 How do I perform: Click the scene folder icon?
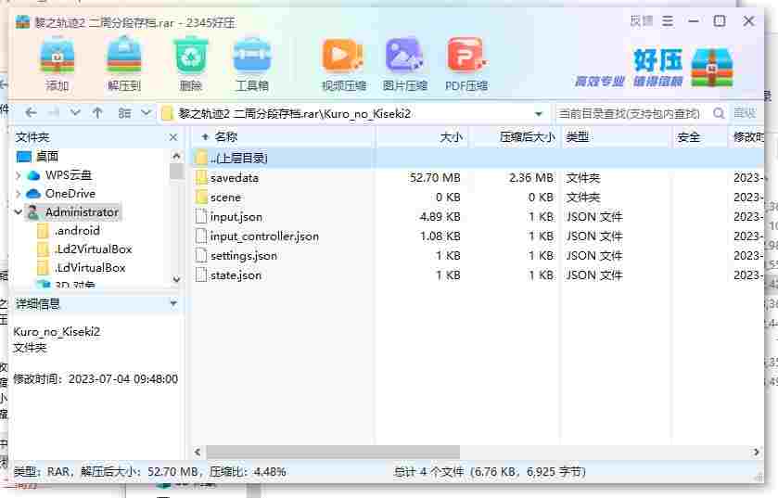(x=201, y=198)
